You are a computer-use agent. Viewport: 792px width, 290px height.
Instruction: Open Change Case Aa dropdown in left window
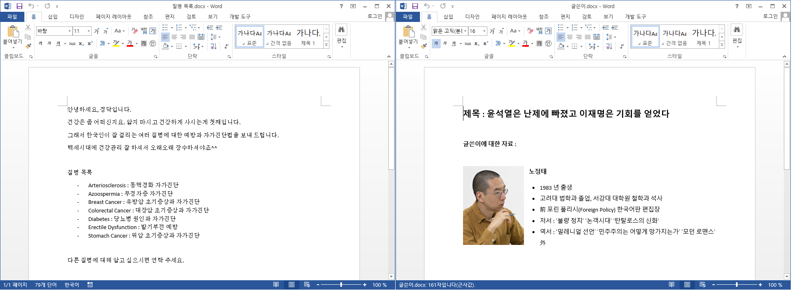pyautogui.click(x=118, y=31)
